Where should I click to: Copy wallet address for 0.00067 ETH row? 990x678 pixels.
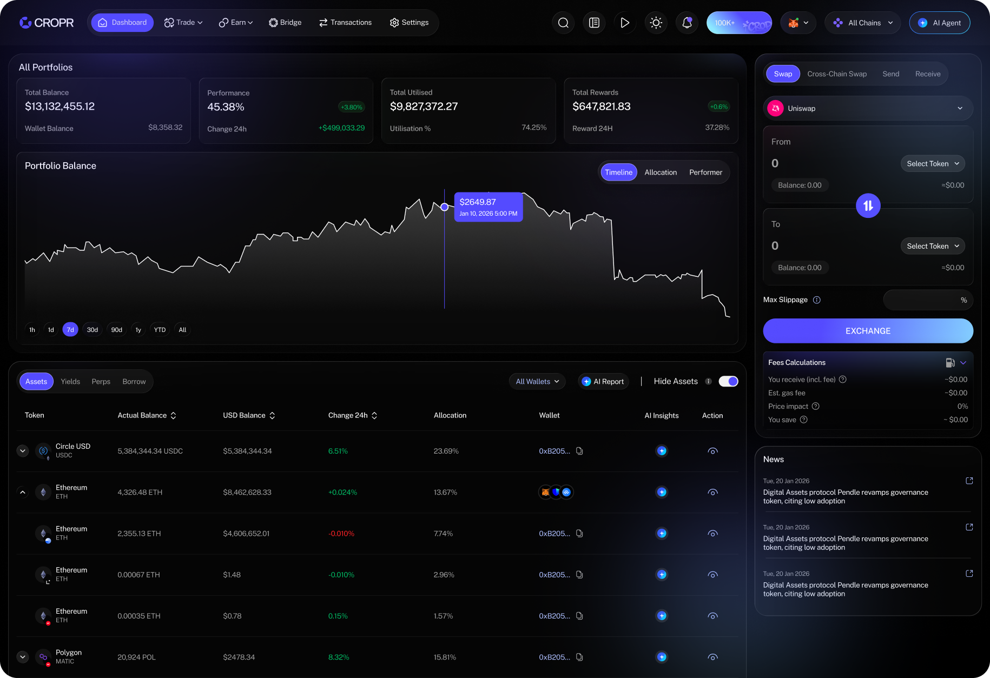click(579, 575)
